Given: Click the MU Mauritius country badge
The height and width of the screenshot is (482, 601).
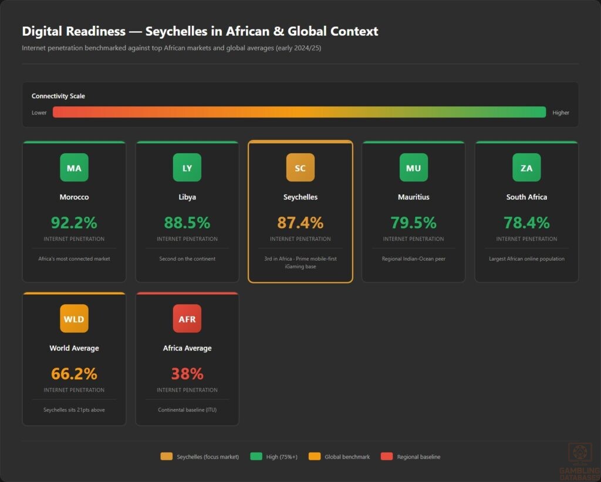Looking at the screenshot, I should tap(414, 167).
